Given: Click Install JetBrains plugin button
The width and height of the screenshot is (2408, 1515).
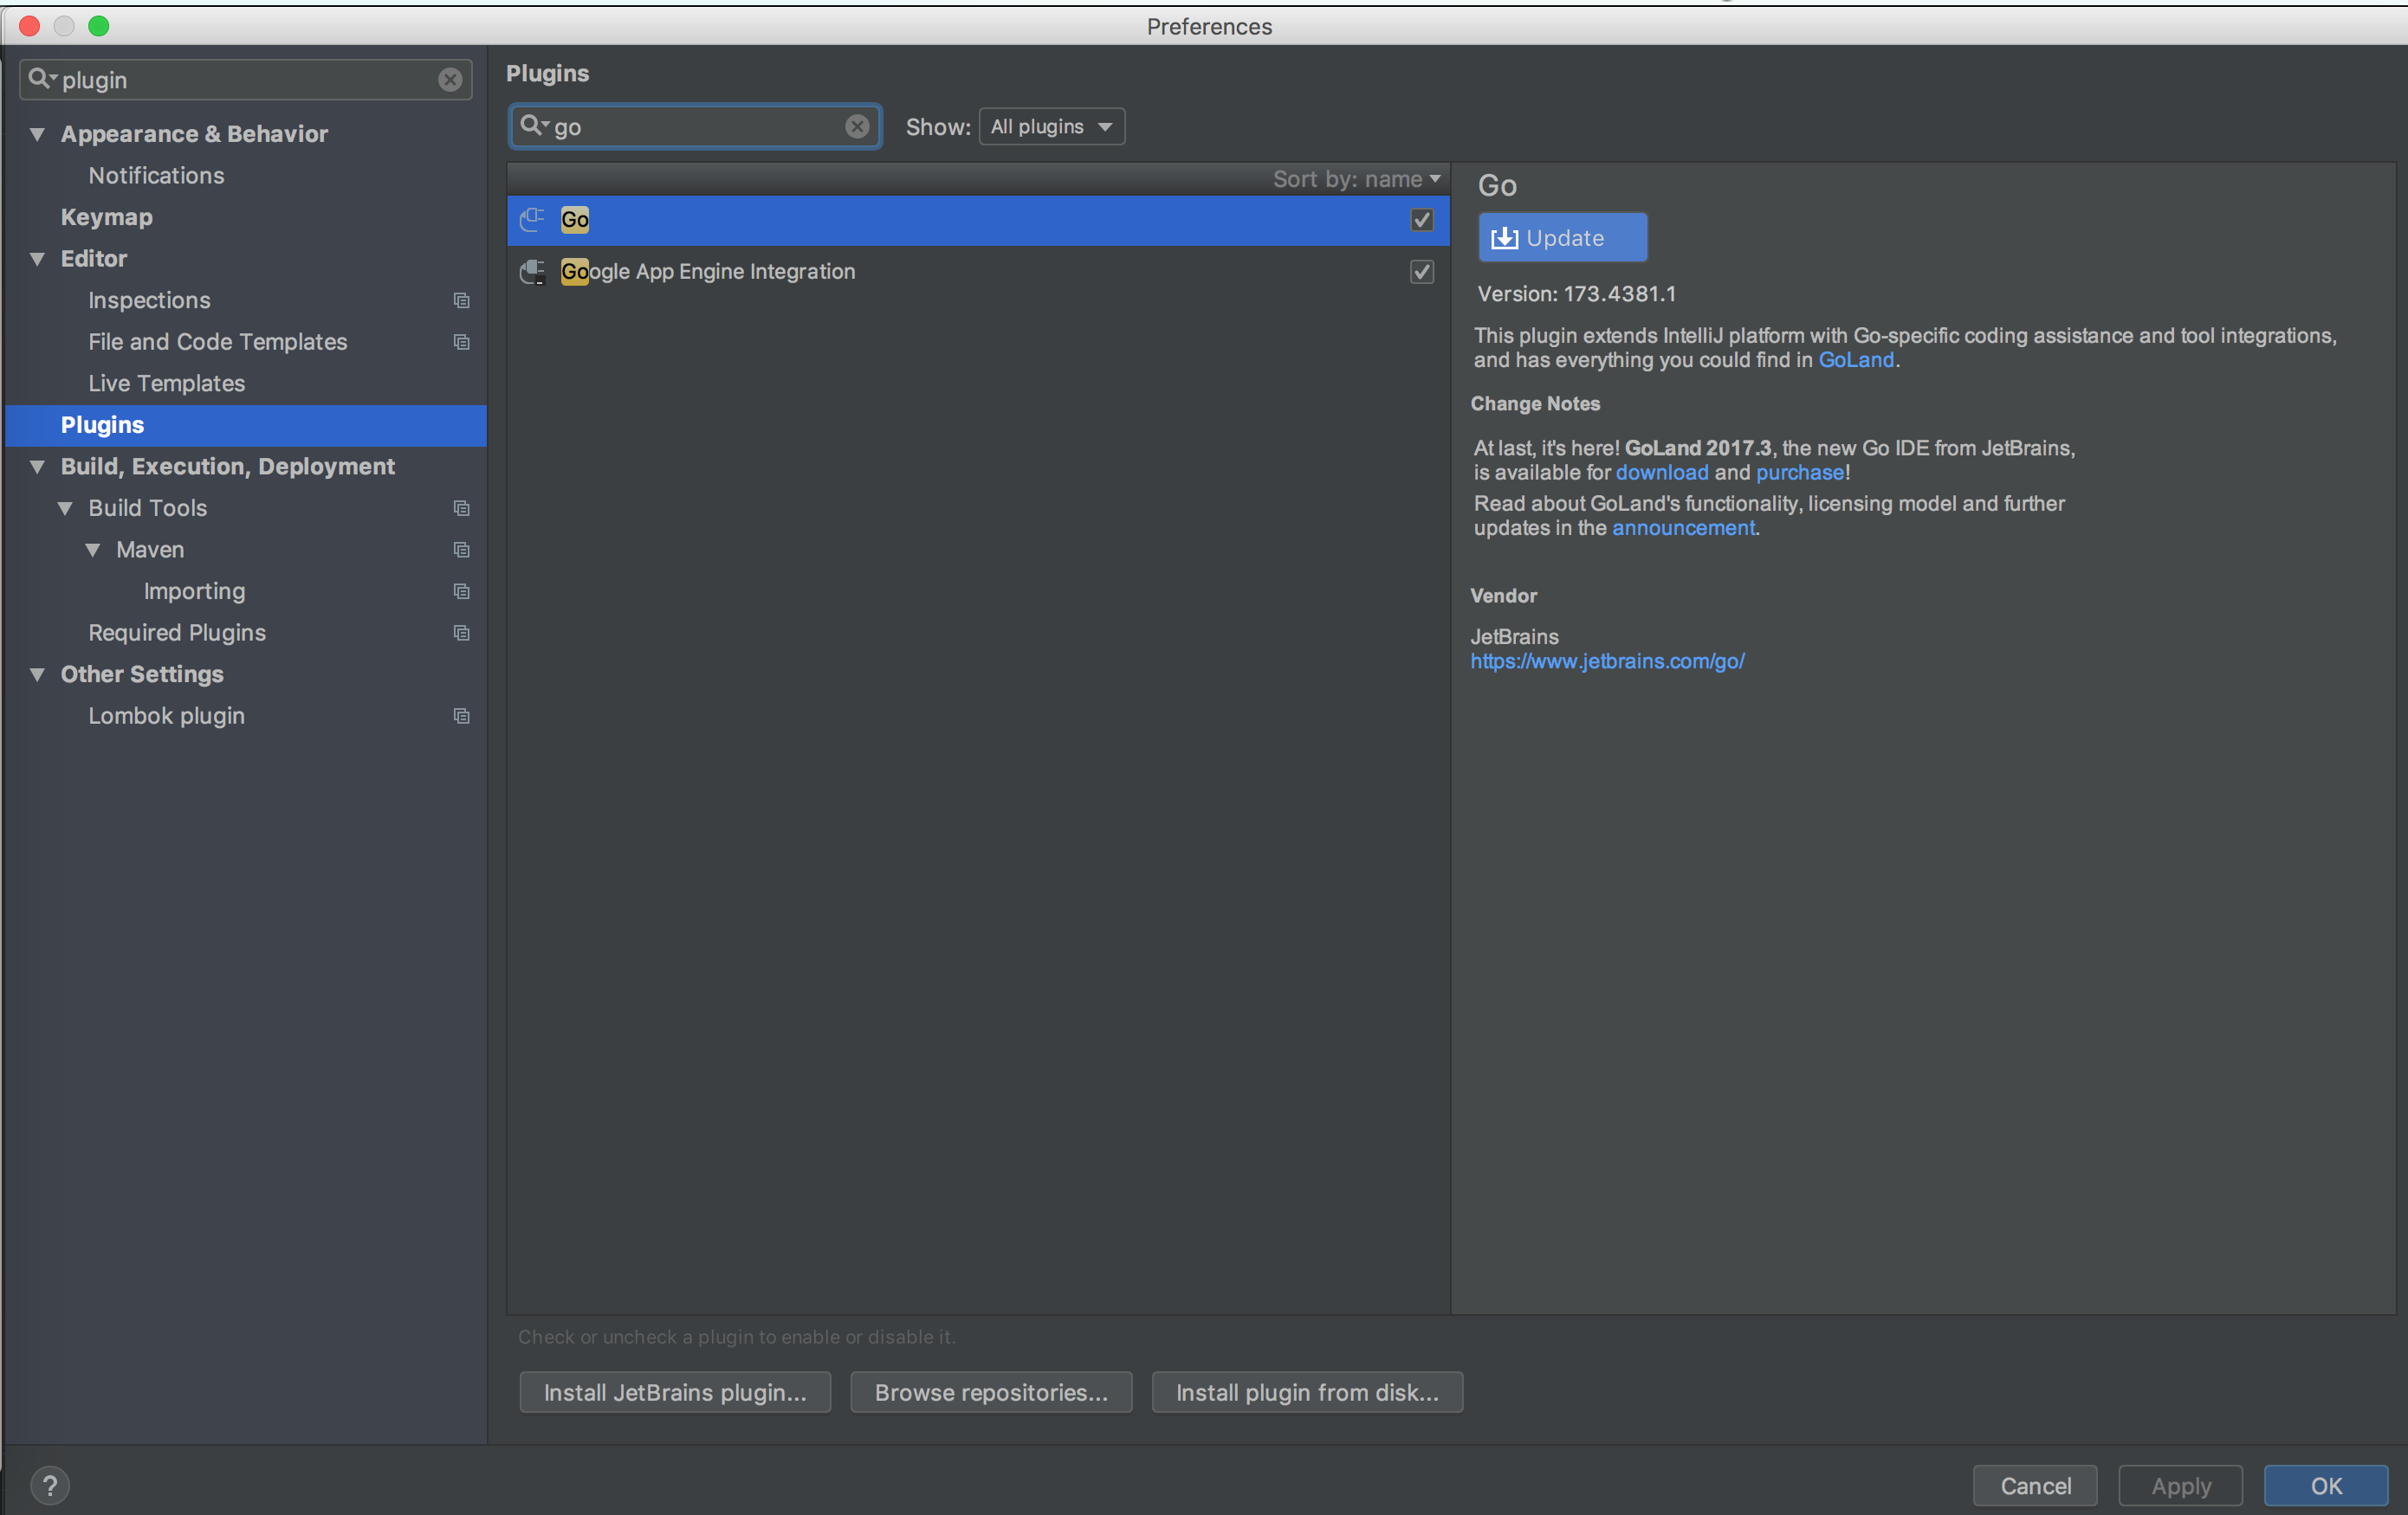Looking at the screenshot, I should 675,1392.
